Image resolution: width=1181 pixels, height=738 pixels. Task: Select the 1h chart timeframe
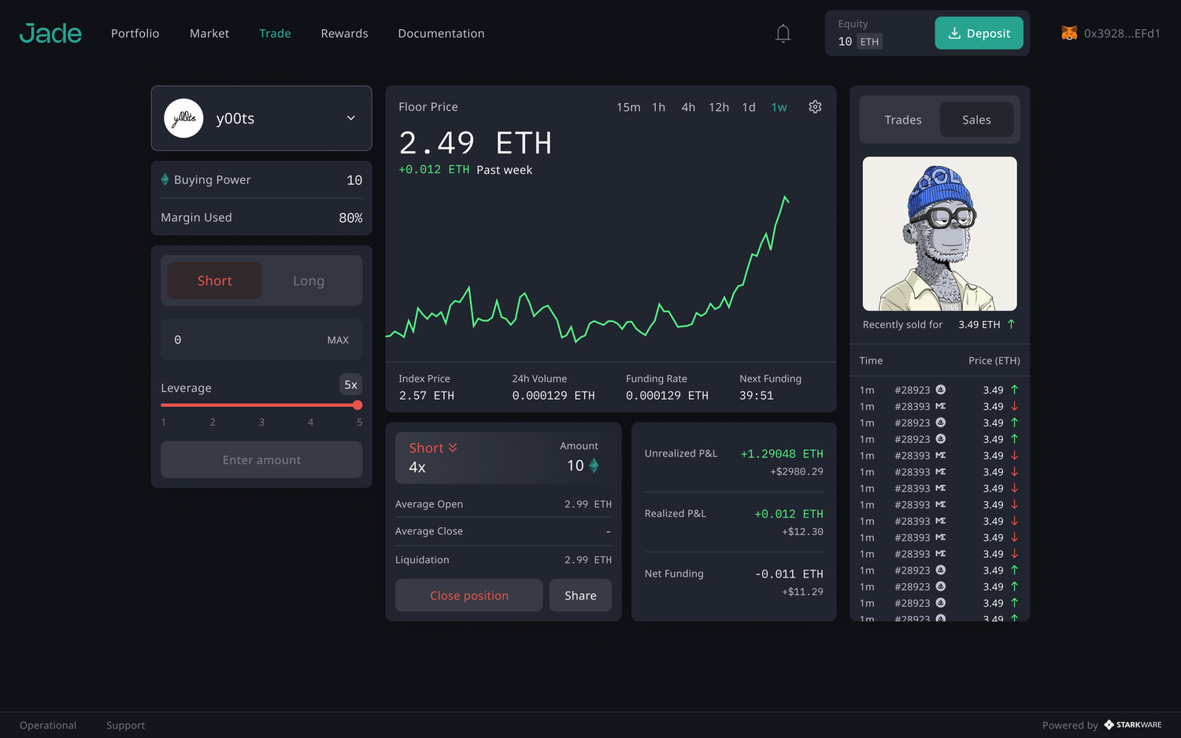658,107
